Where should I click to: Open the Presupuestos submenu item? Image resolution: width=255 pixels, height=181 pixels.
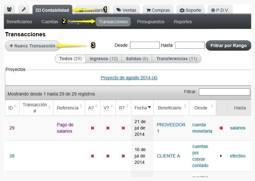(x=151, y=22)
